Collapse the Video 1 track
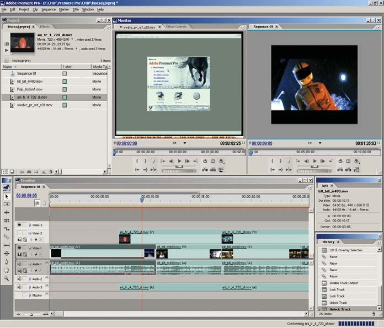Screen dimensions: 384x328 (30, 248)
